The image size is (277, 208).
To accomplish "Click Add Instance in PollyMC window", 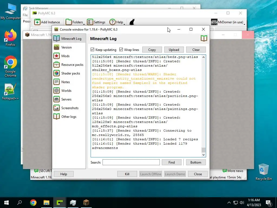I will tap(47, 22).
